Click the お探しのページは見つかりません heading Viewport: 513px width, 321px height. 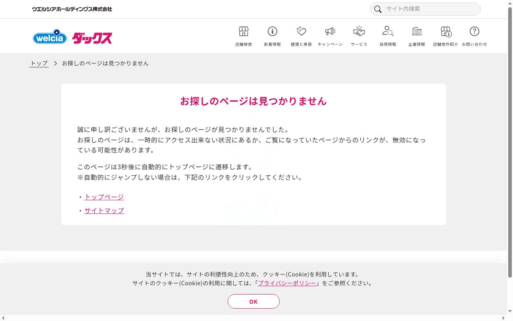(x=253, y=101)
